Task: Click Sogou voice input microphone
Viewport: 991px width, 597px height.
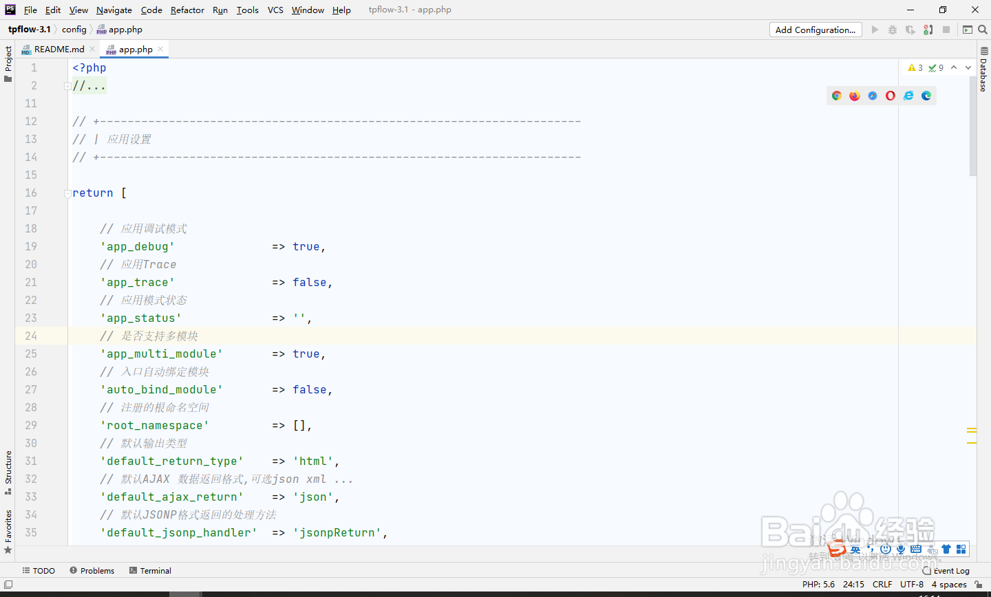Action: tap(901, 549)
